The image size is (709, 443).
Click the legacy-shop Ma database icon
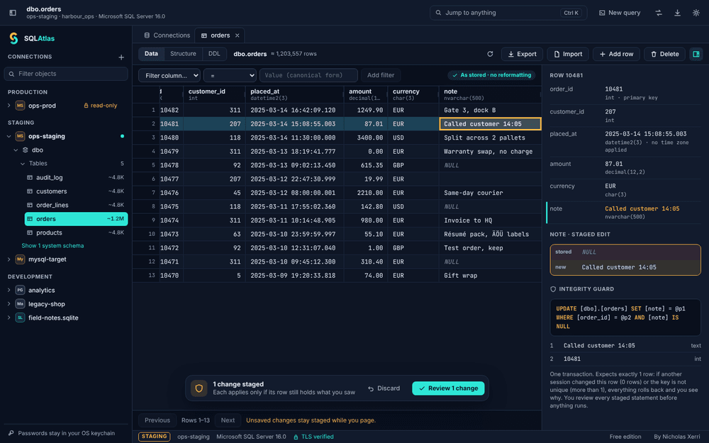(20, 304)
